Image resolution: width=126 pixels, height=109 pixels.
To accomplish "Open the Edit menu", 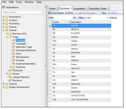I will [x=11, y=2].
